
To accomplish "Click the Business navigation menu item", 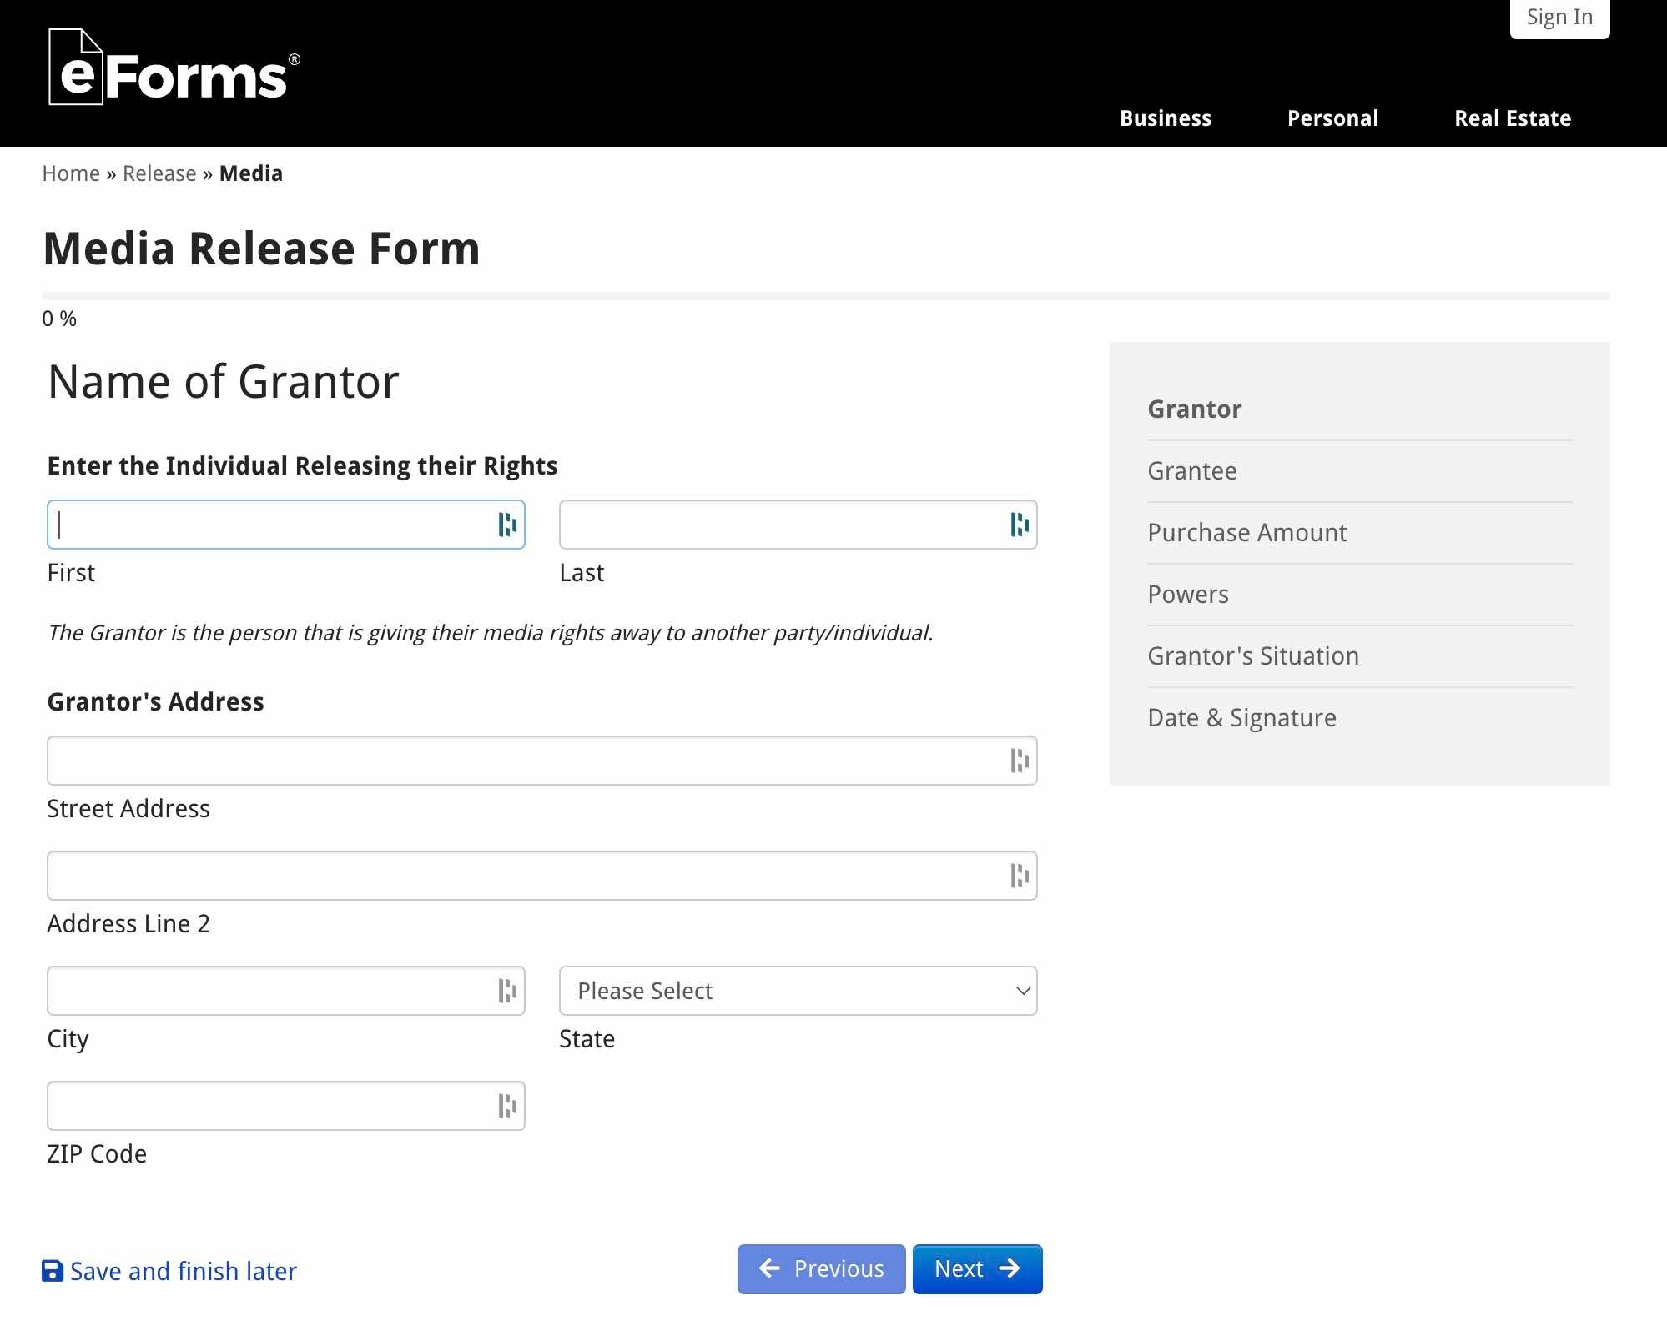I will [1166, 118].
